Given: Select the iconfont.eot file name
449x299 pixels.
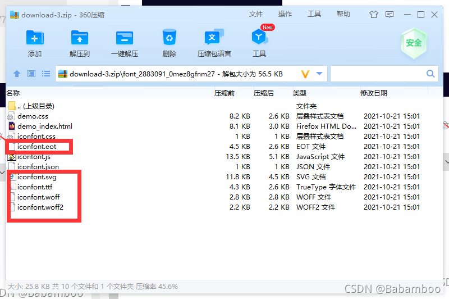Looking at the screenshot, I should pos(36,147).
